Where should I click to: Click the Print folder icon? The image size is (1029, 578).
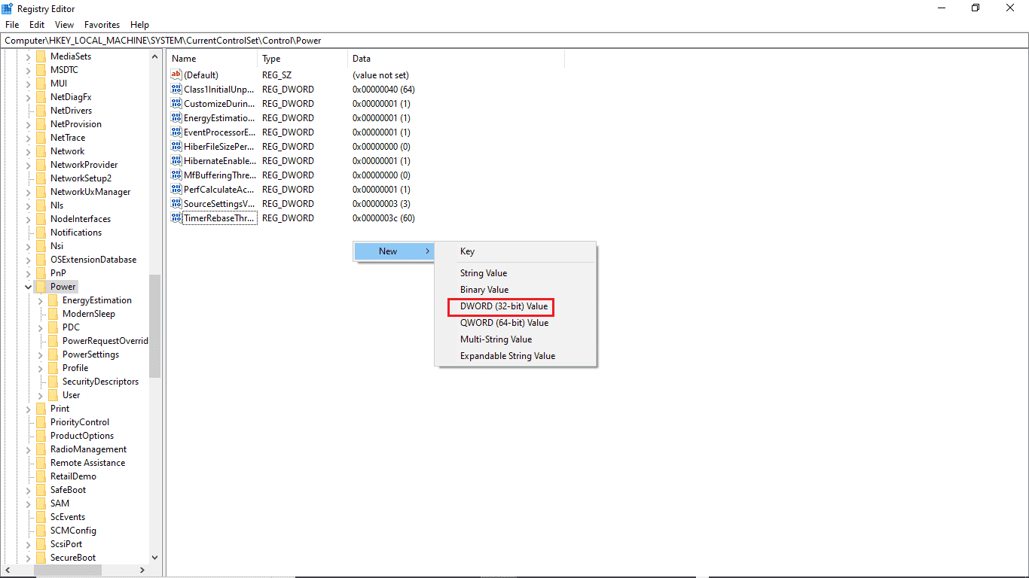click(41, 409)
